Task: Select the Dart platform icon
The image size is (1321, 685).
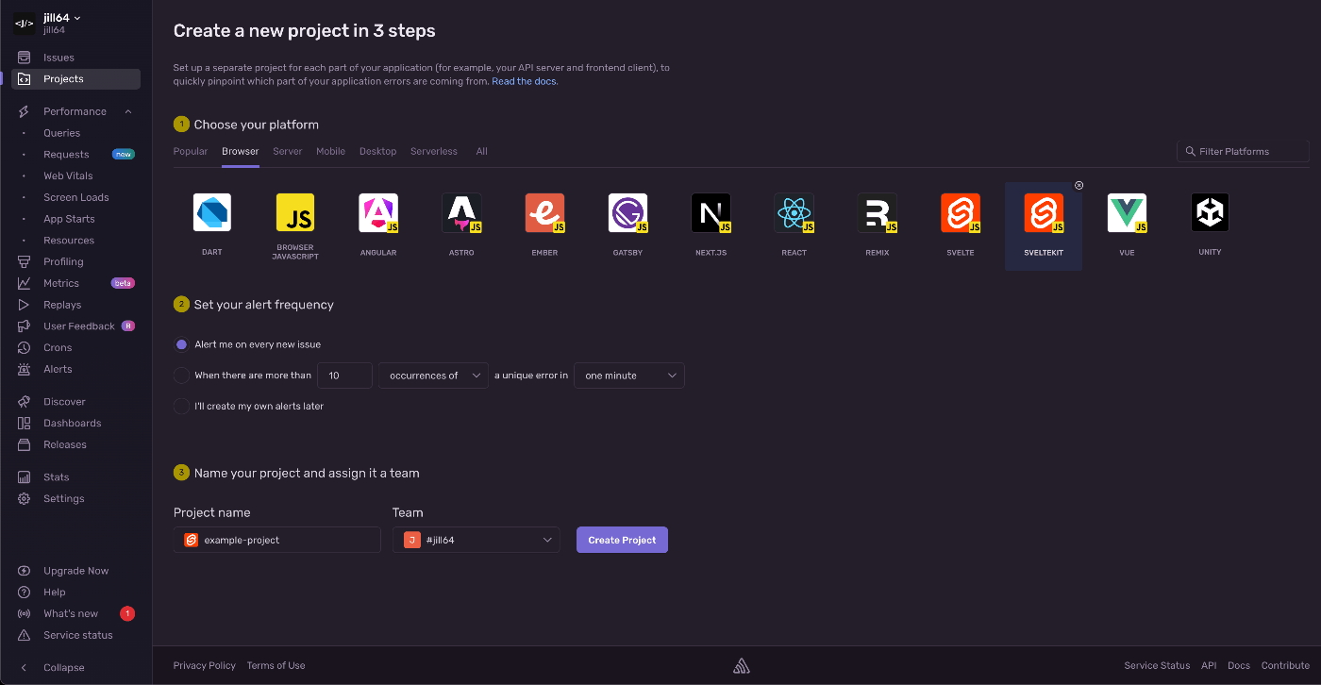Action: [x=212, y=212]
